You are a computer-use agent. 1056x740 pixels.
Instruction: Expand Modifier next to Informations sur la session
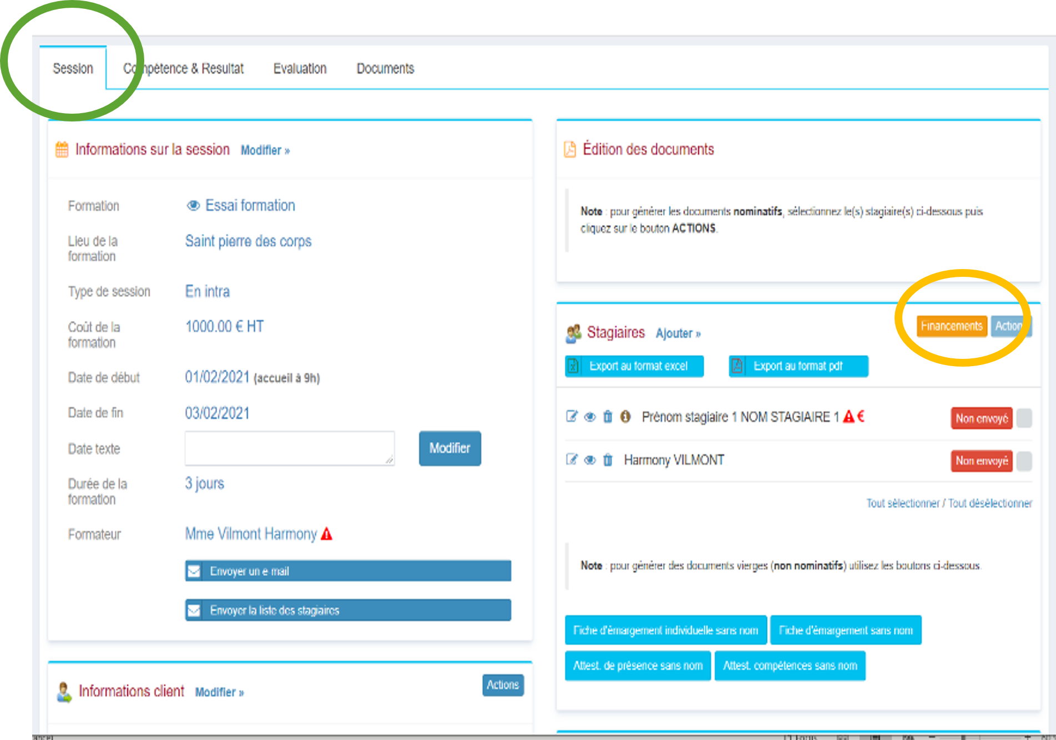click(x=265, y=150)
